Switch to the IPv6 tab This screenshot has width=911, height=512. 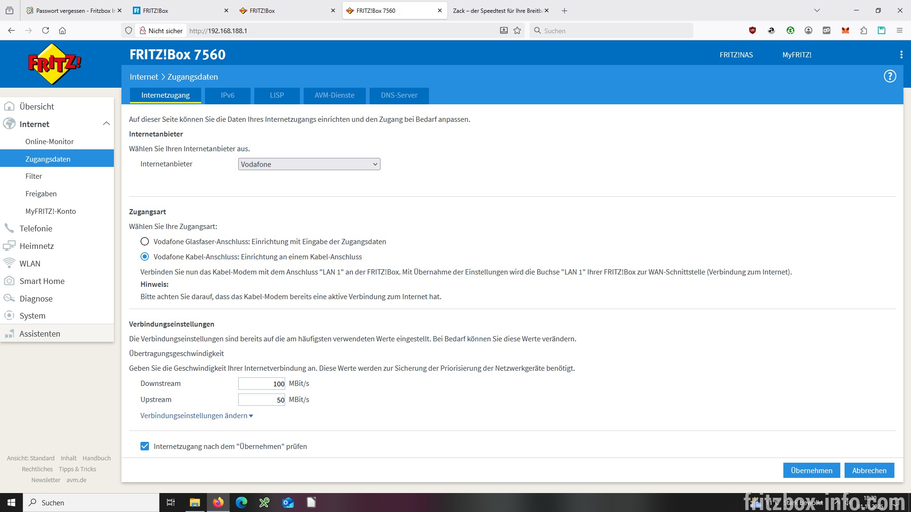(227, 95)
